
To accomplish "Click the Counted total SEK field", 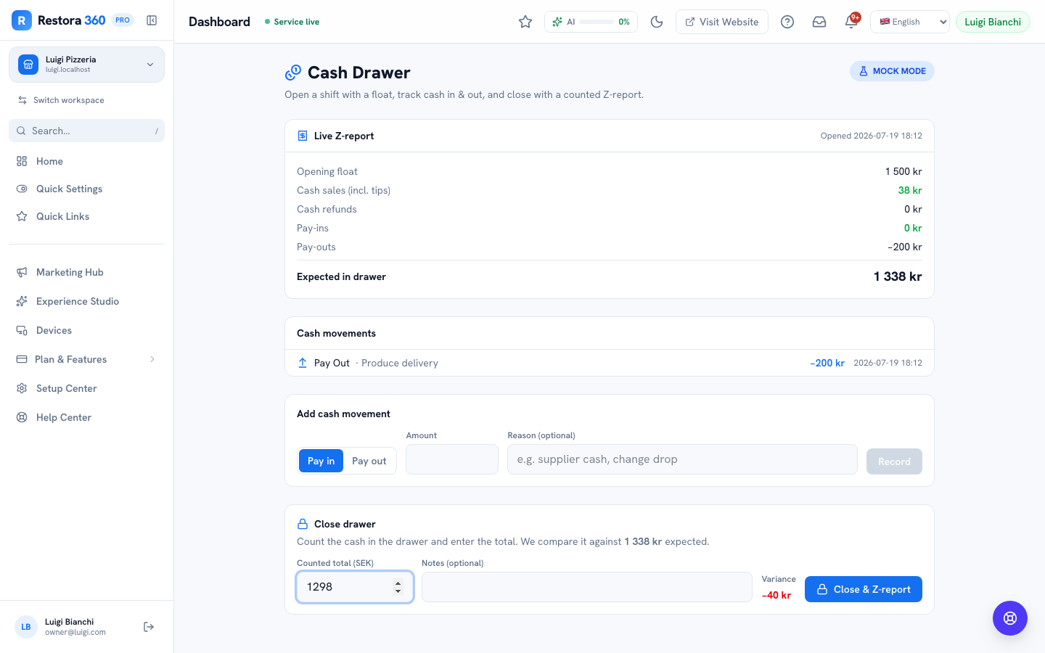I will pyautogui.click(x=355, y=587).
